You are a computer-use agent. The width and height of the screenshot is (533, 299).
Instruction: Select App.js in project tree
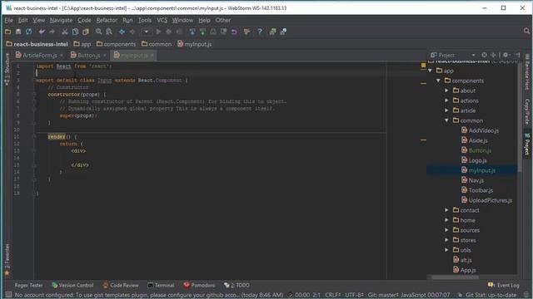click(x=465, y=270)
